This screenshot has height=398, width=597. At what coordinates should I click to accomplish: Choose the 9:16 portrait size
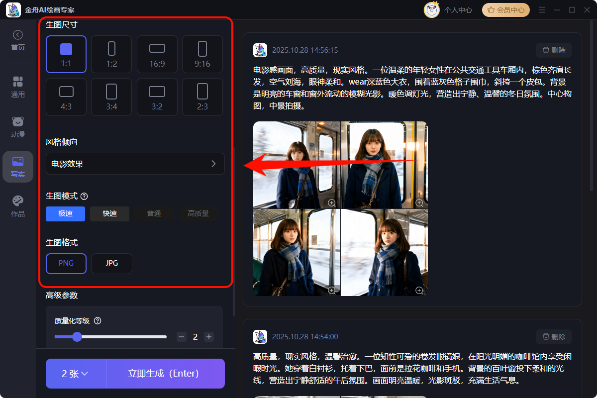coord(202,54)
